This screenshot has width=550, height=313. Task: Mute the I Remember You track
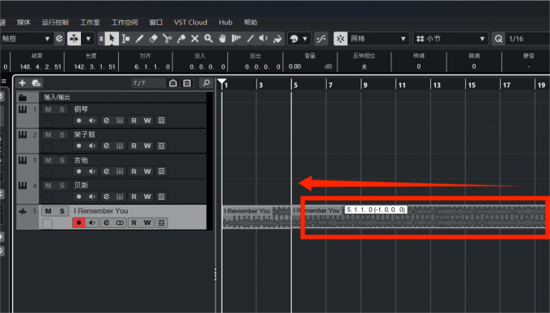[x=48, y=211]
